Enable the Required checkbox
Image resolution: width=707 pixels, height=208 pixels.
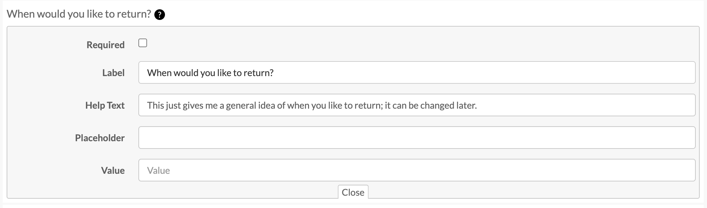[143, 43]
